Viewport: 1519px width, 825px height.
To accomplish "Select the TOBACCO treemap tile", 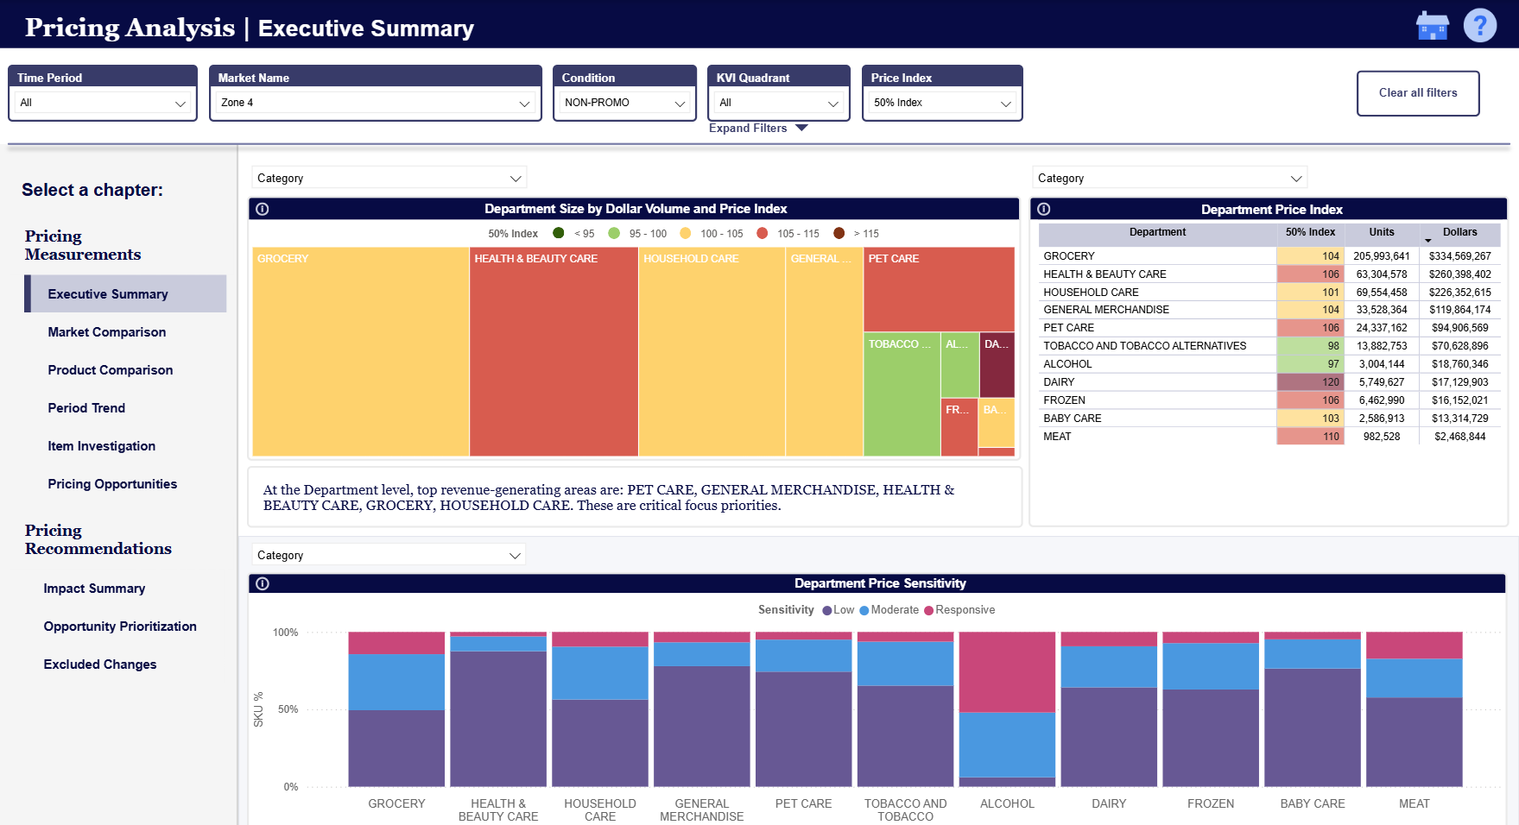I will pos(902,394).
